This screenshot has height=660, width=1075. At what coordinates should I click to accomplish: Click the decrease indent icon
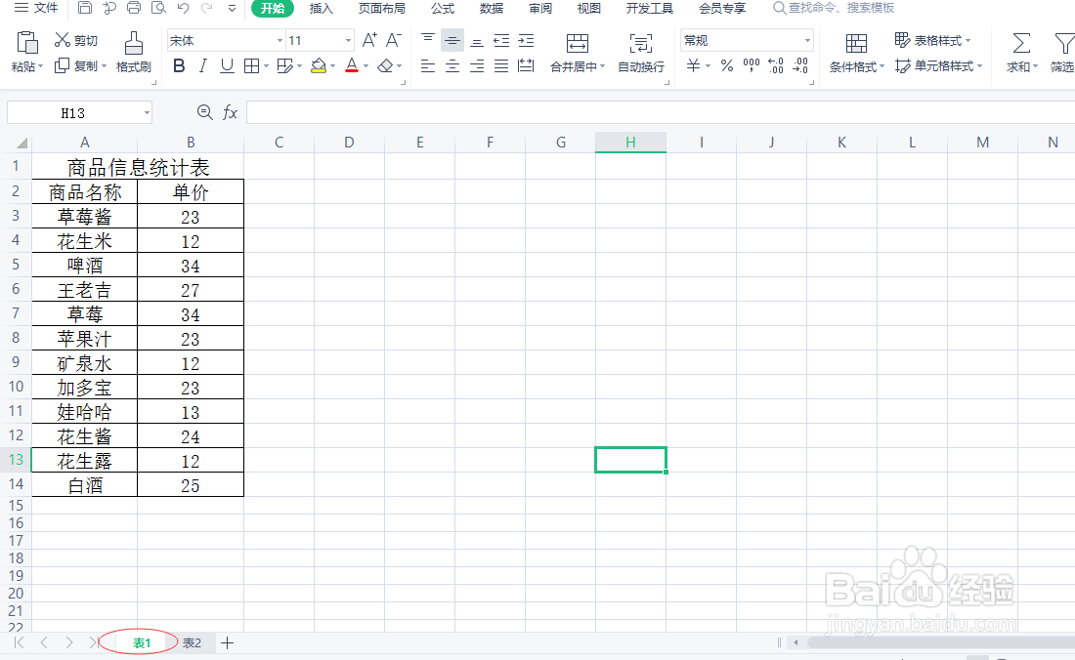point(502,40)
